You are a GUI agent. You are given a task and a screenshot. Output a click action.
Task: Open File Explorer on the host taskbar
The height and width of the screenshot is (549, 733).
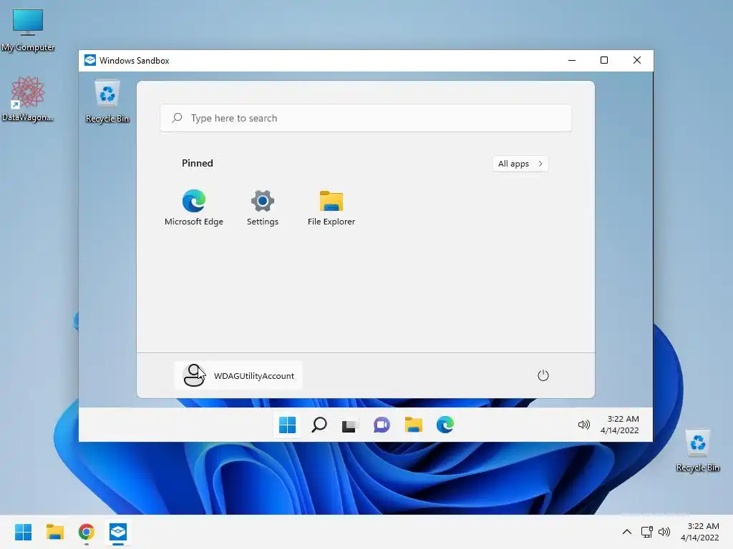coord(54,532)
